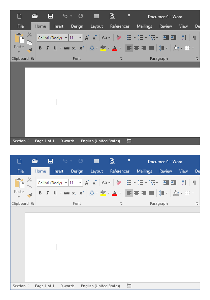Screen dimensions: 210x300
Task: Click Shrink Font icon in blue window
Action: tap(94, 183)
